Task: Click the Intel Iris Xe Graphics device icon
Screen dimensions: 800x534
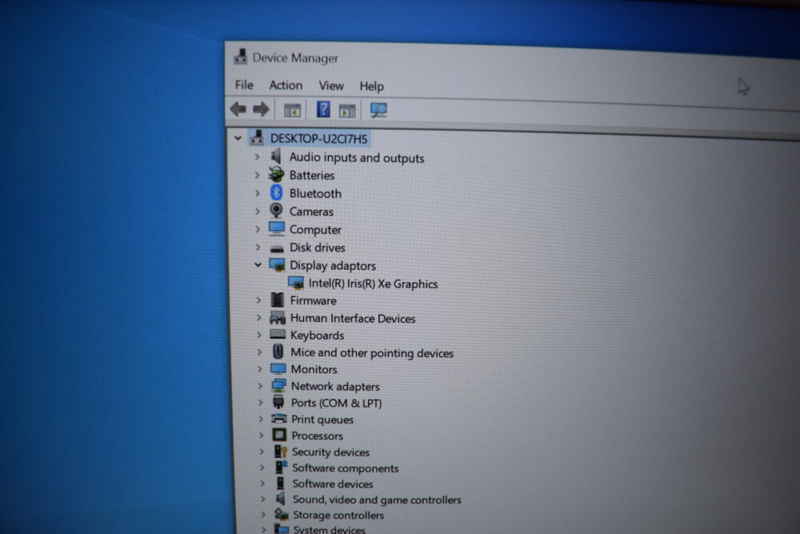Action: (x=296, y=283)
